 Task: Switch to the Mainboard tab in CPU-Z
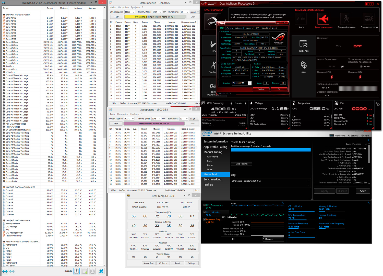(x=239, y=28)
